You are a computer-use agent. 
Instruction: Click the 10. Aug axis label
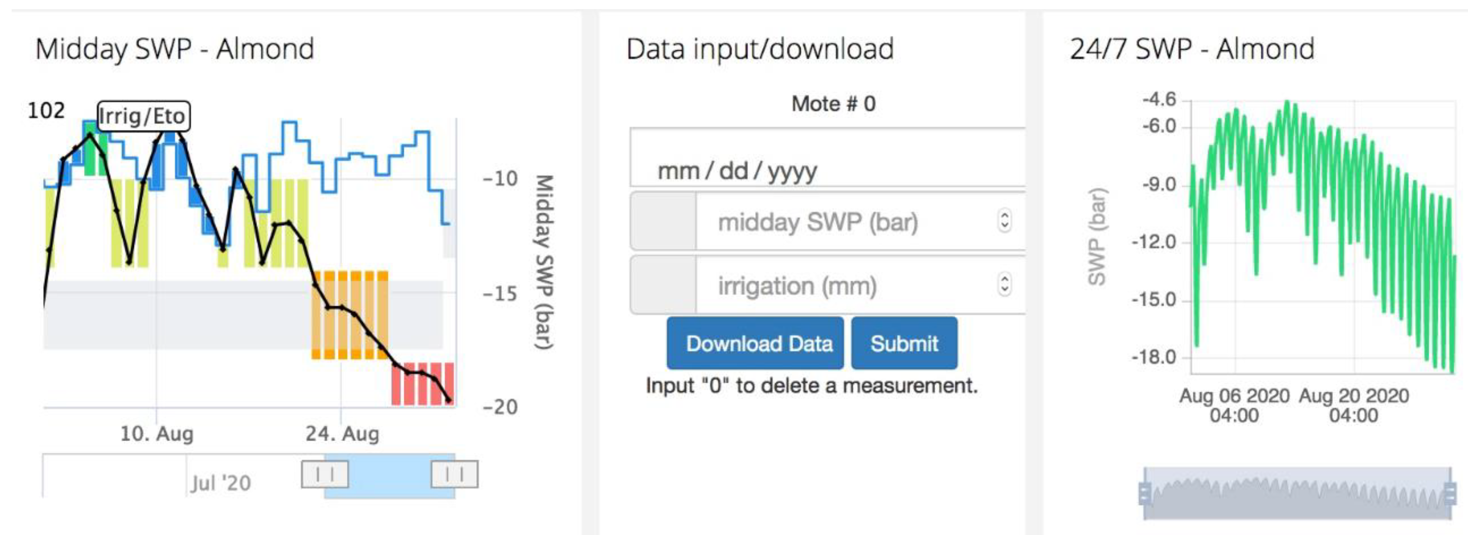pos(157,434)
